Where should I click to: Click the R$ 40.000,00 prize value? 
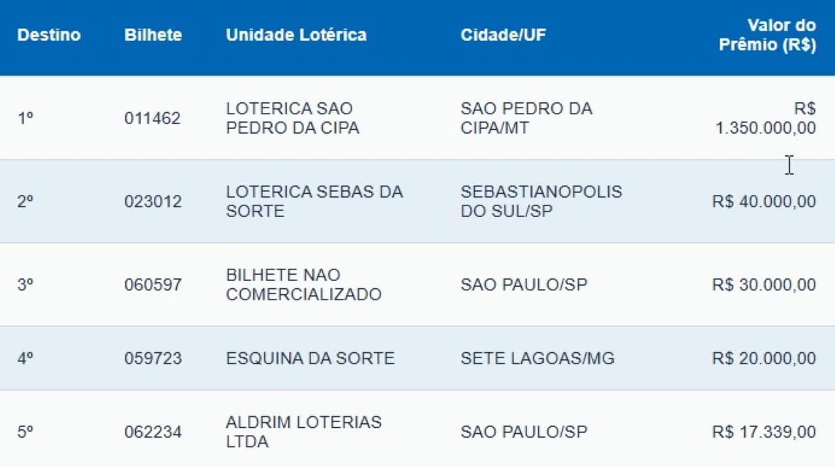(764, 202)
